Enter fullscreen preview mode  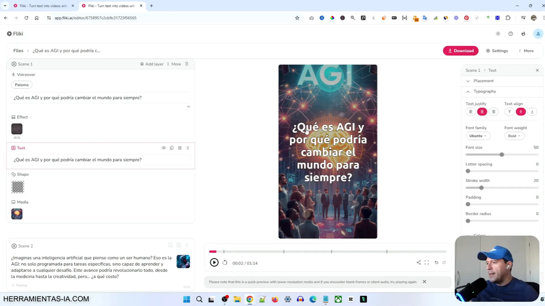[427, 262]
